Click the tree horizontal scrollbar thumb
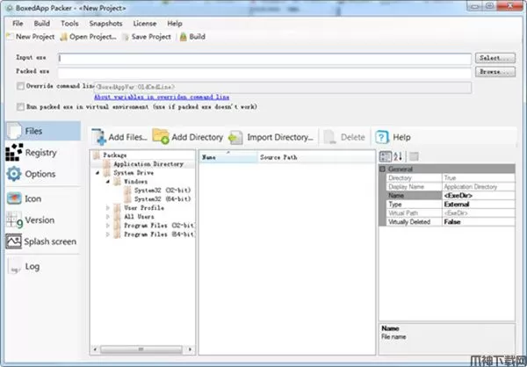527x367 pixels. click(x=141, y=349)
